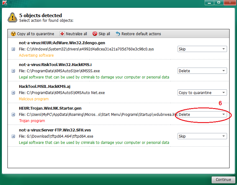Open Delete dropdown for the Trojan program
The width and height of the screenshot is (237, 185).
pos(202,114)
